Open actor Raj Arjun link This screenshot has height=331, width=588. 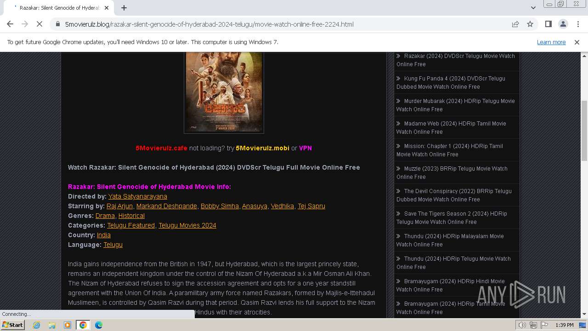click(119, 206)
